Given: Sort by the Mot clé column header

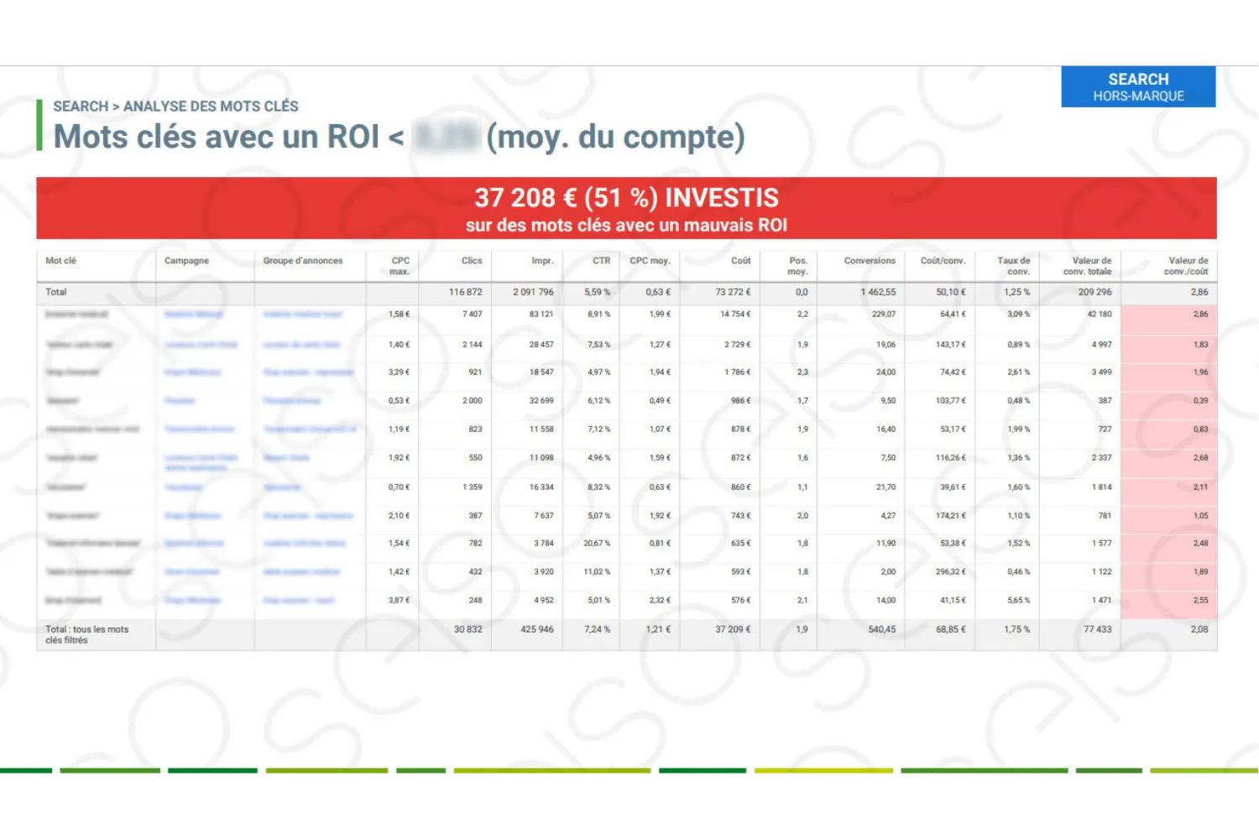Looking at the screenshot, I should click(x=61, y=261).
